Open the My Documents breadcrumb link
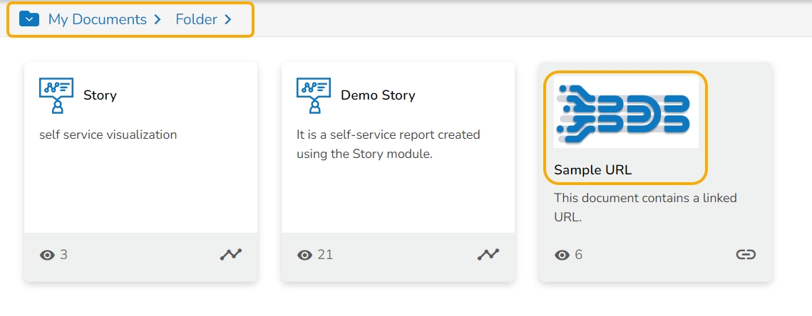 [x=97, y=19]
